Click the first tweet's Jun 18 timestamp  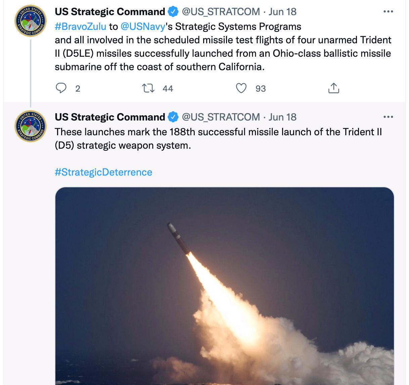[282, 12]
